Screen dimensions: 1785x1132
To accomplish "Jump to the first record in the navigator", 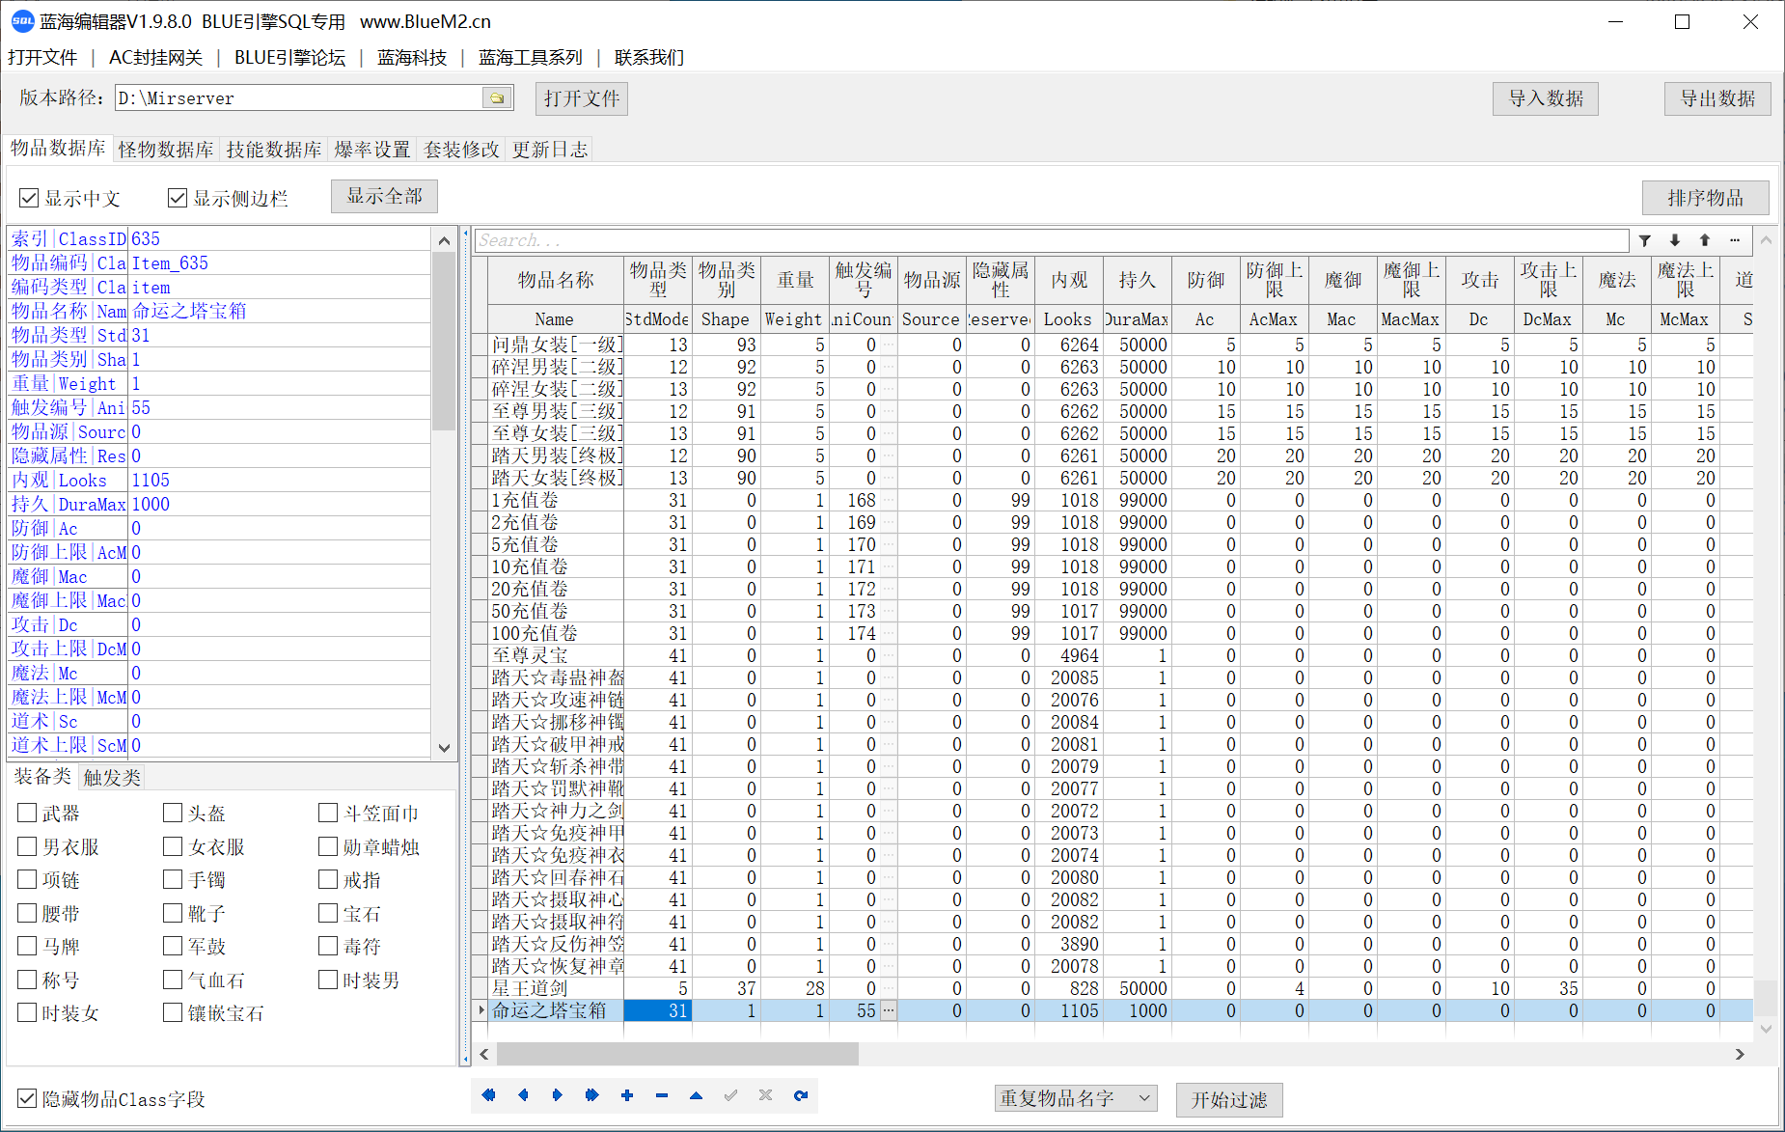I will (x=488, y=1095).
